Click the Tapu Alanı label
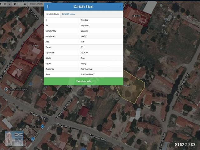The height and width of the screenshot is (150, 200). (50, 53)
